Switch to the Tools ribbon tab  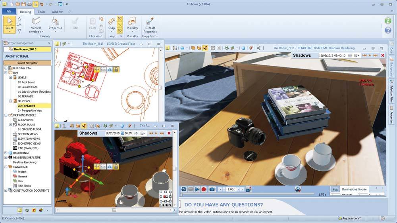(x=41, y=12)
